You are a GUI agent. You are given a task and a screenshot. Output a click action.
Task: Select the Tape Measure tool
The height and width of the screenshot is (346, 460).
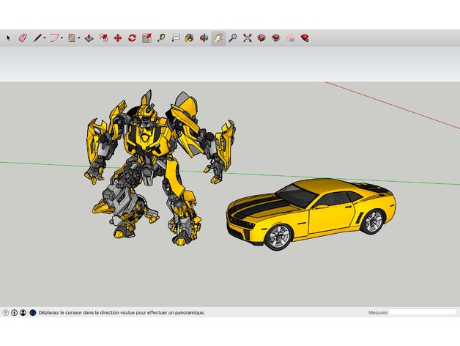pos(161,38)
